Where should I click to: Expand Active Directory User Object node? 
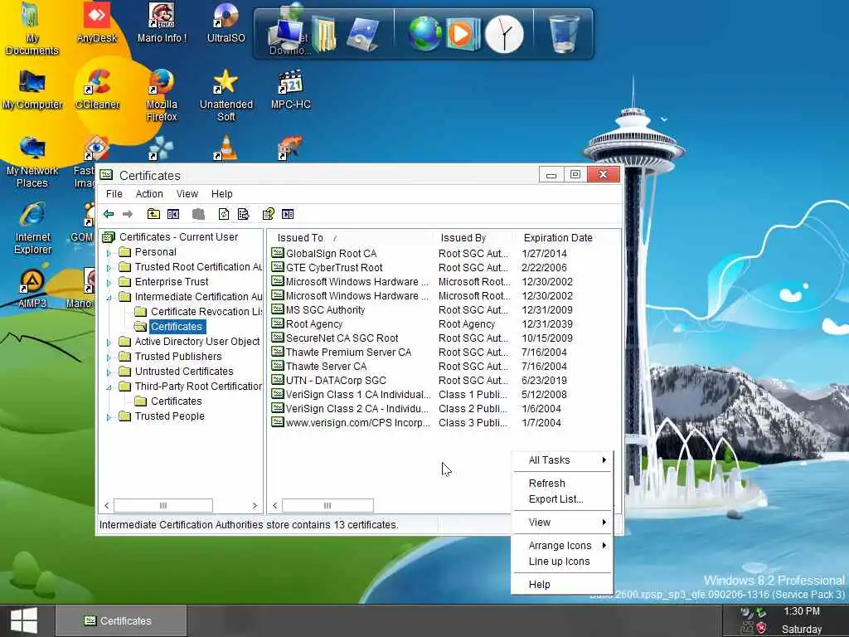pyautogui.click(x=109, y=343)
